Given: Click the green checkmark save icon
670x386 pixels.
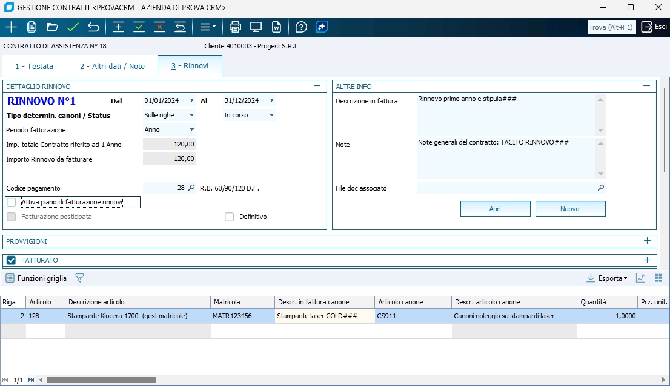Looking at the screenshot, I should point(73,27).
